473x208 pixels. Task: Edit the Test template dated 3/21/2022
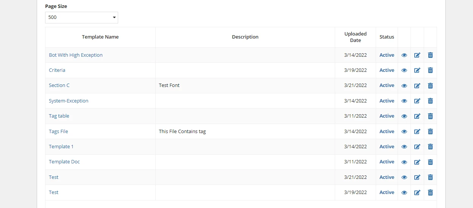pos(417,177)
